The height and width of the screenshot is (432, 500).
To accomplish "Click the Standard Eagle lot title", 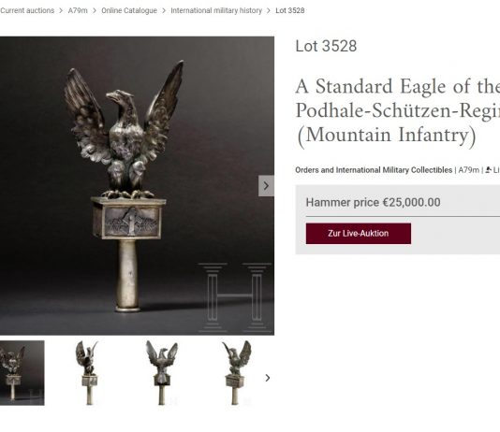I will tap(397, 110).
